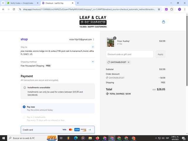This screenshot has height=141, width=188.
Task: Open a new browser tab
Action: pos(78,3)
